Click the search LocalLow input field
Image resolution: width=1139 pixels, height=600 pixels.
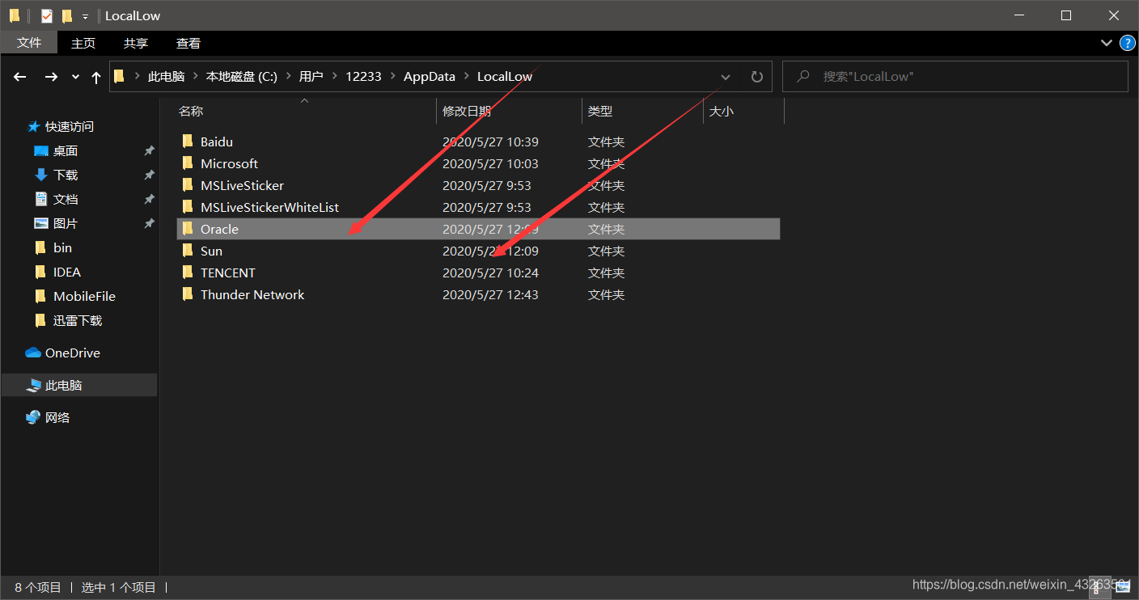coord(955,77)
